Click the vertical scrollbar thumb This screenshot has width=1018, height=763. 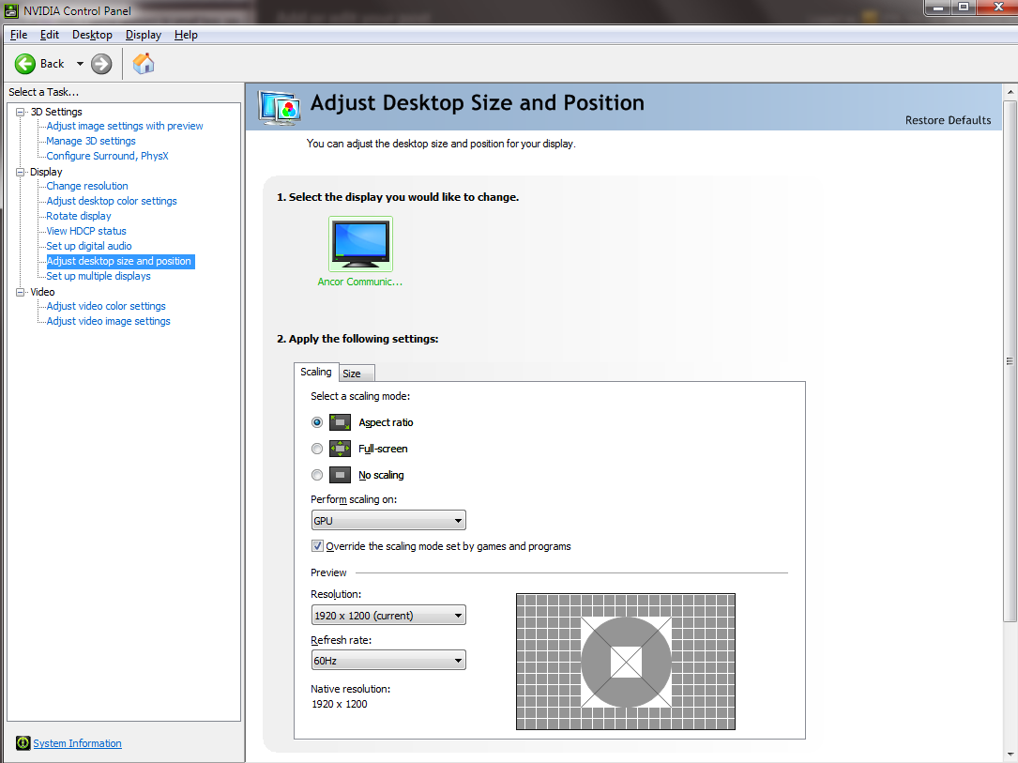point(1010,360)
